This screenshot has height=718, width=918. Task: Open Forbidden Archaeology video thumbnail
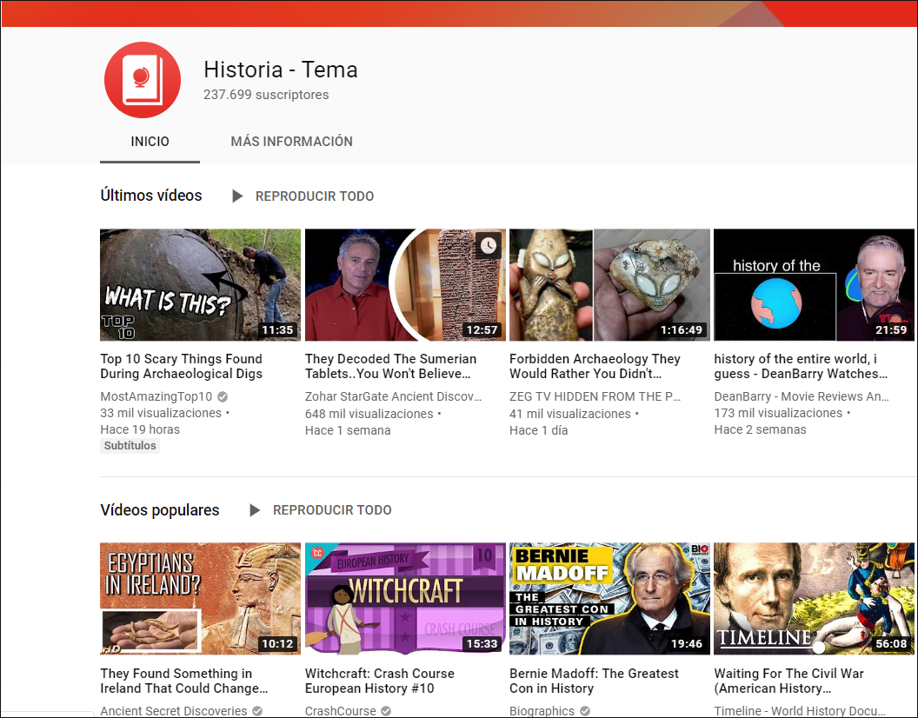[x=609, y=284]
